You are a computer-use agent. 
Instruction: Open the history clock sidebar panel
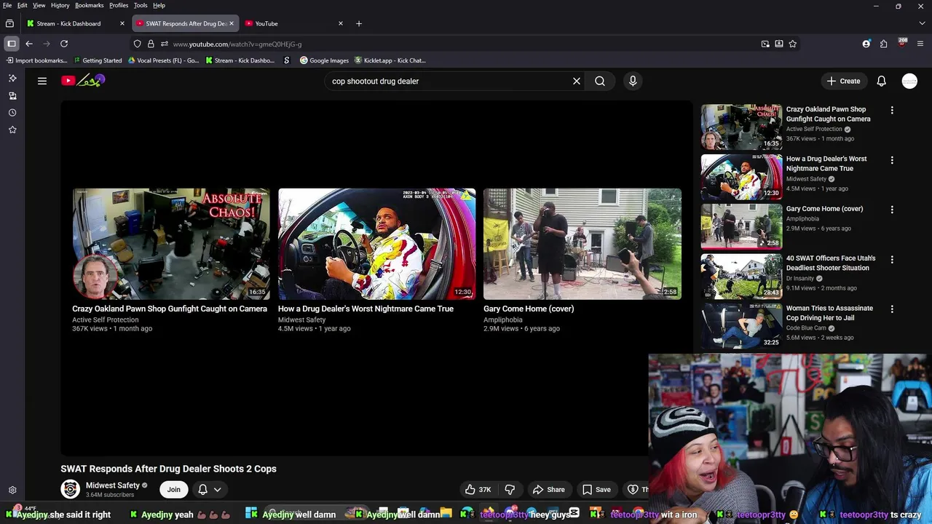[12, 113]
